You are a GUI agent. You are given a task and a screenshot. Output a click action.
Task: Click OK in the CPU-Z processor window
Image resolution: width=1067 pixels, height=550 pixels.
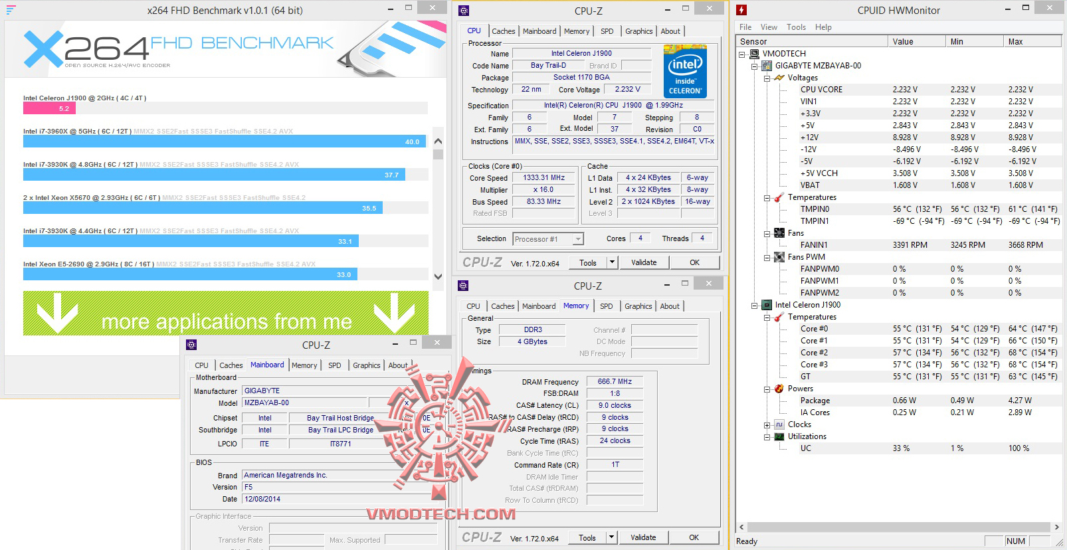[694, 262]
